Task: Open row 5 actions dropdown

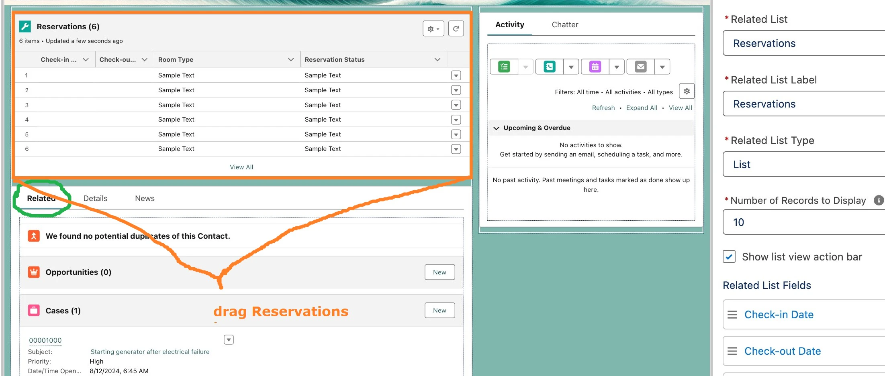Action: coord(456,134)
